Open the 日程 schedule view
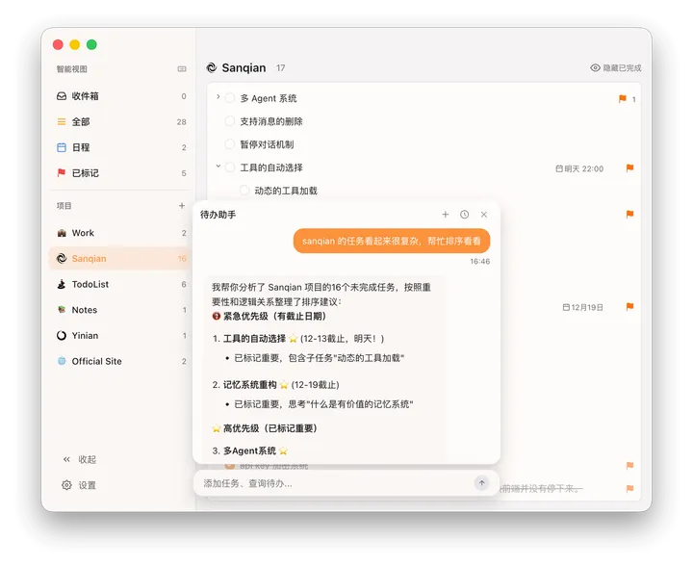This screenshot has width=693, height=566. tap(120, 147)
